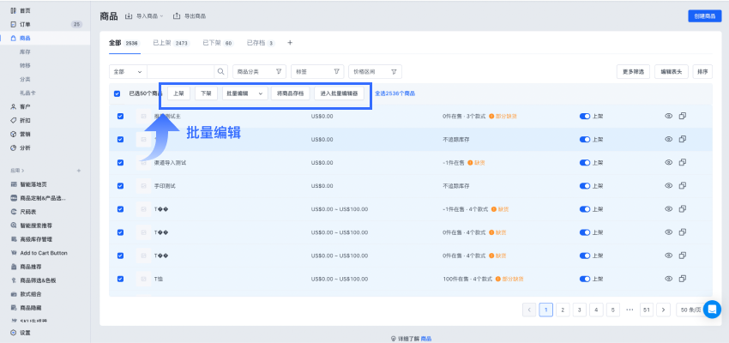The height and width of the screenshot is (343, 729).
Task: Click inside the product search field
Action: (180, 71)
